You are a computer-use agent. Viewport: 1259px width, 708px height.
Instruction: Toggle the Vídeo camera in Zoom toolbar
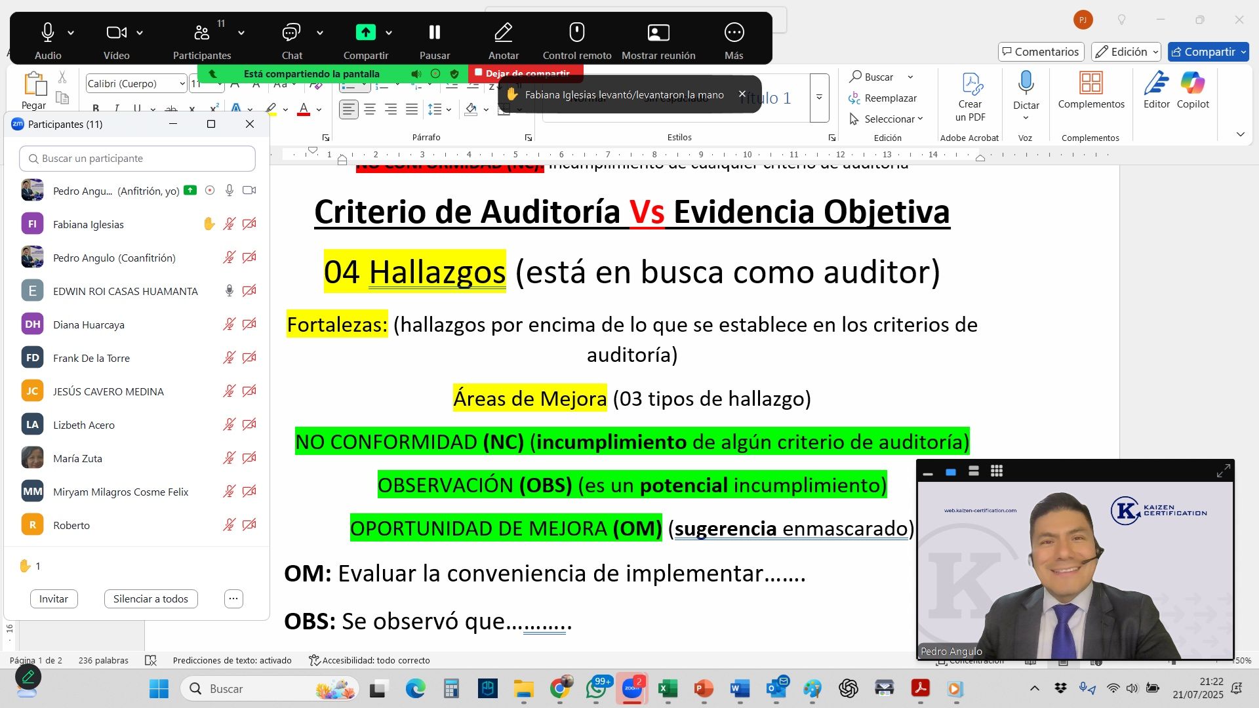(116, 33)
